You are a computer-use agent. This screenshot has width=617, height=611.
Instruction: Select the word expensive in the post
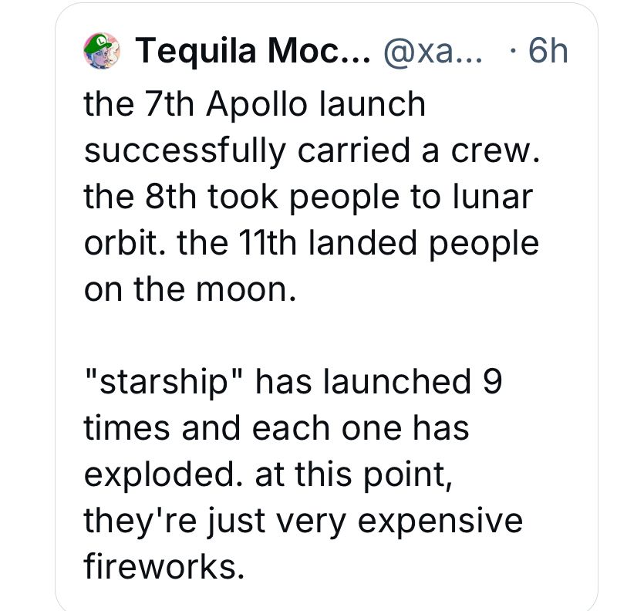pos(440,522)
